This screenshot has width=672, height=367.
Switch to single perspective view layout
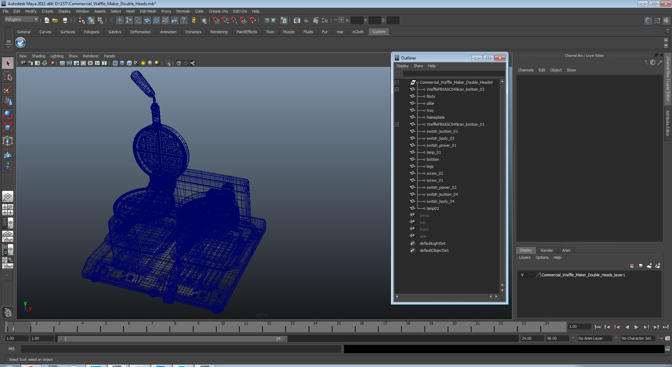coord(8,196)
